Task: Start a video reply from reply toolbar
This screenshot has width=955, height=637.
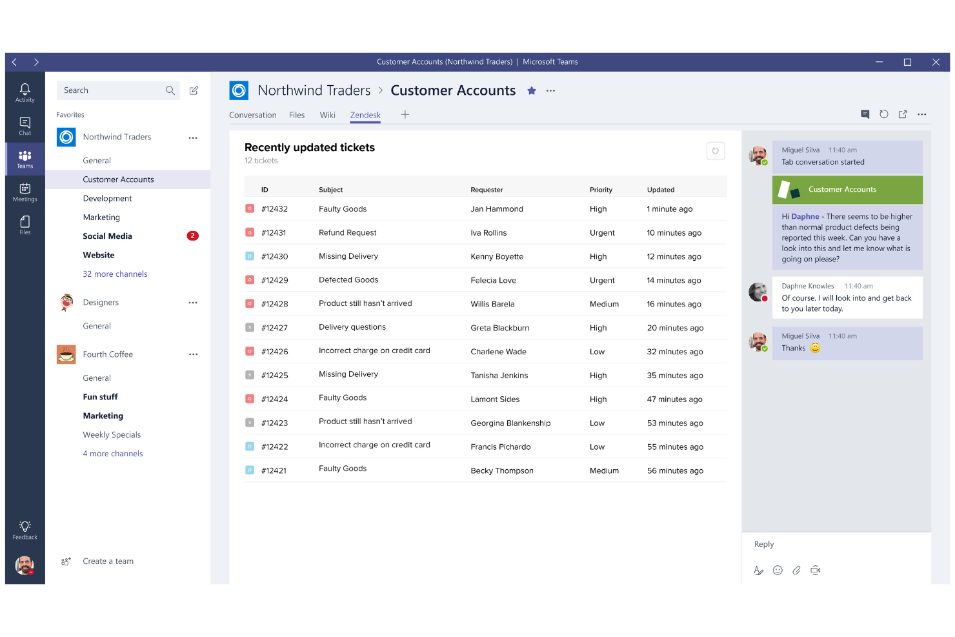Action: tap(816, 571)
